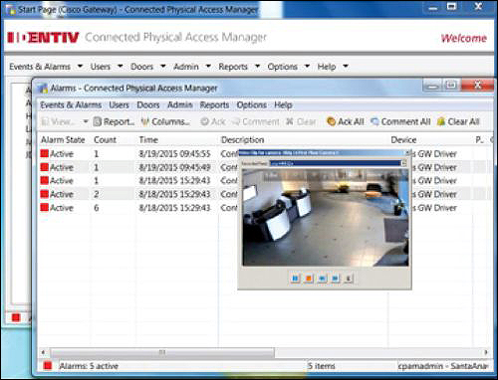
Task: Sort by the Time column header
Action: pos(148,140)
